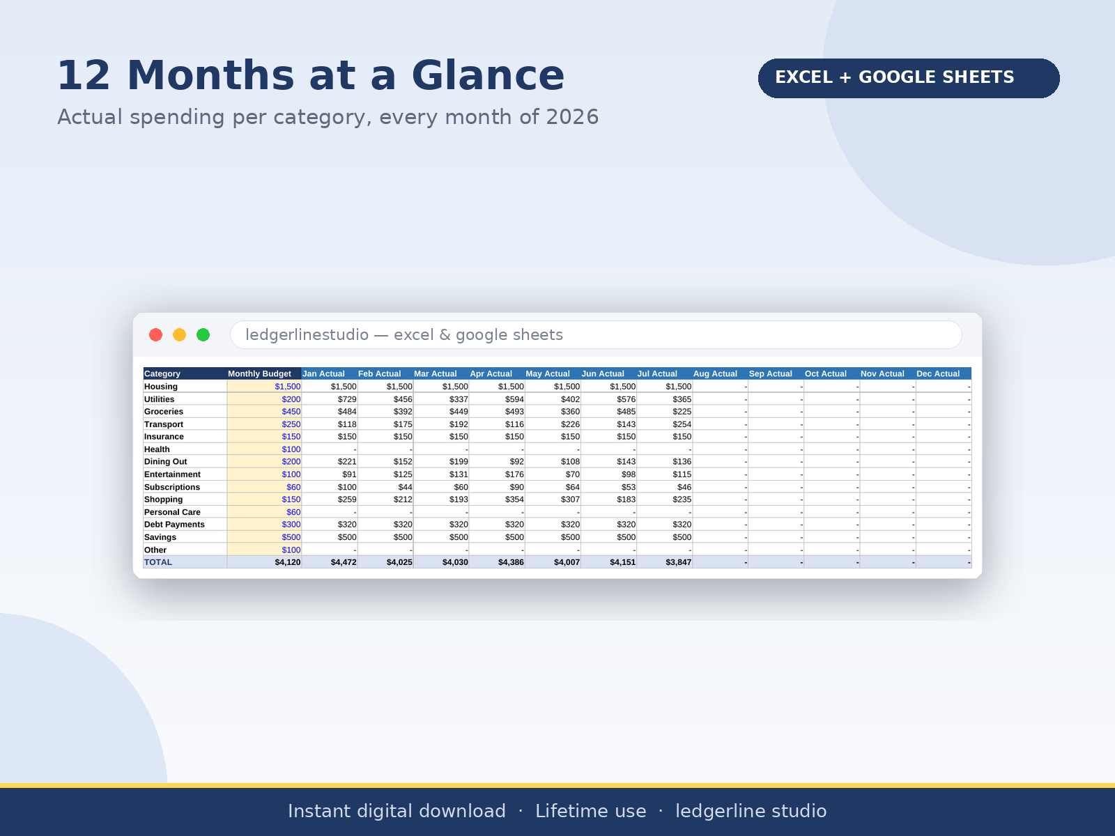The width and height of the screenshot is (1115, 836).
Task: Click the Insurance category row label
Action: pyautogui.click(x=185, y=437)
